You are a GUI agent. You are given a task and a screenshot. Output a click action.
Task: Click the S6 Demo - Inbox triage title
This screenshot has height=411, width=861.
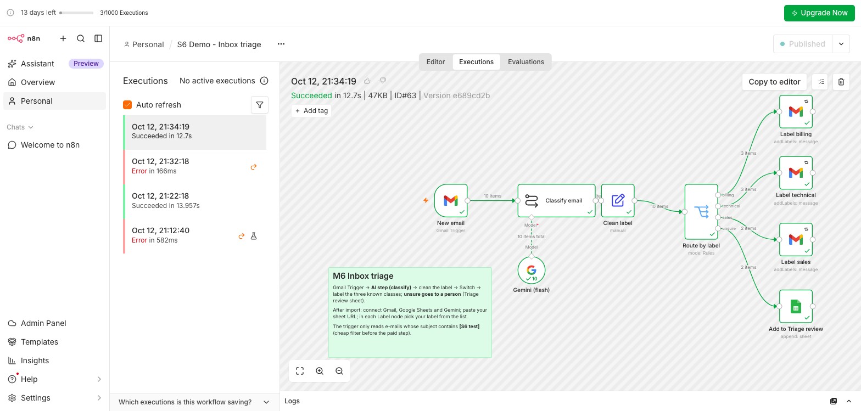(219, 44)
